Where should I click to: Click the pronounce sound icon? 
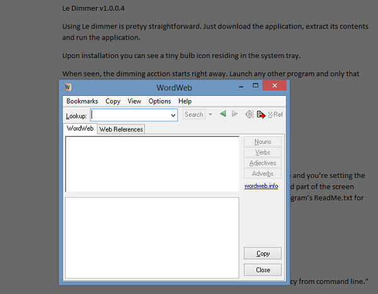coord(249,114)
